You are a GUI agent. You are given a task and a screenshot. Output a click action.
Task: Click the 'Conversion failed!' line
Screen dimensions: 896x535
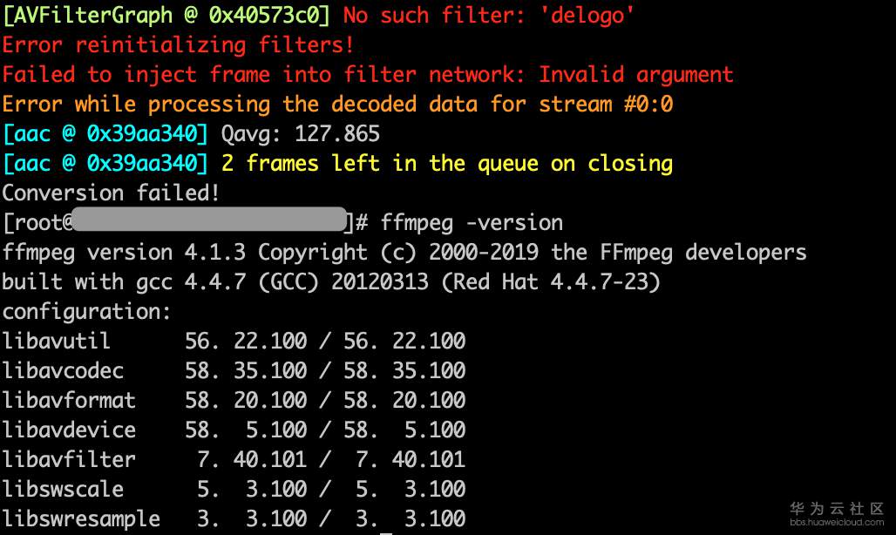click(x=111, y=193)
